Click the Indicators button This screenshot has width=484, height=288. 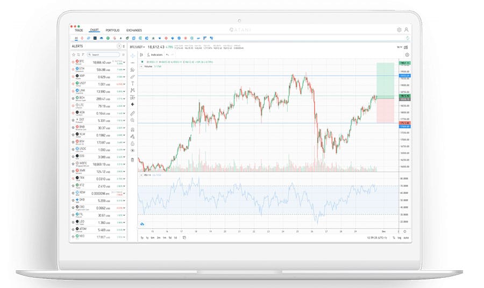point(155,55)
